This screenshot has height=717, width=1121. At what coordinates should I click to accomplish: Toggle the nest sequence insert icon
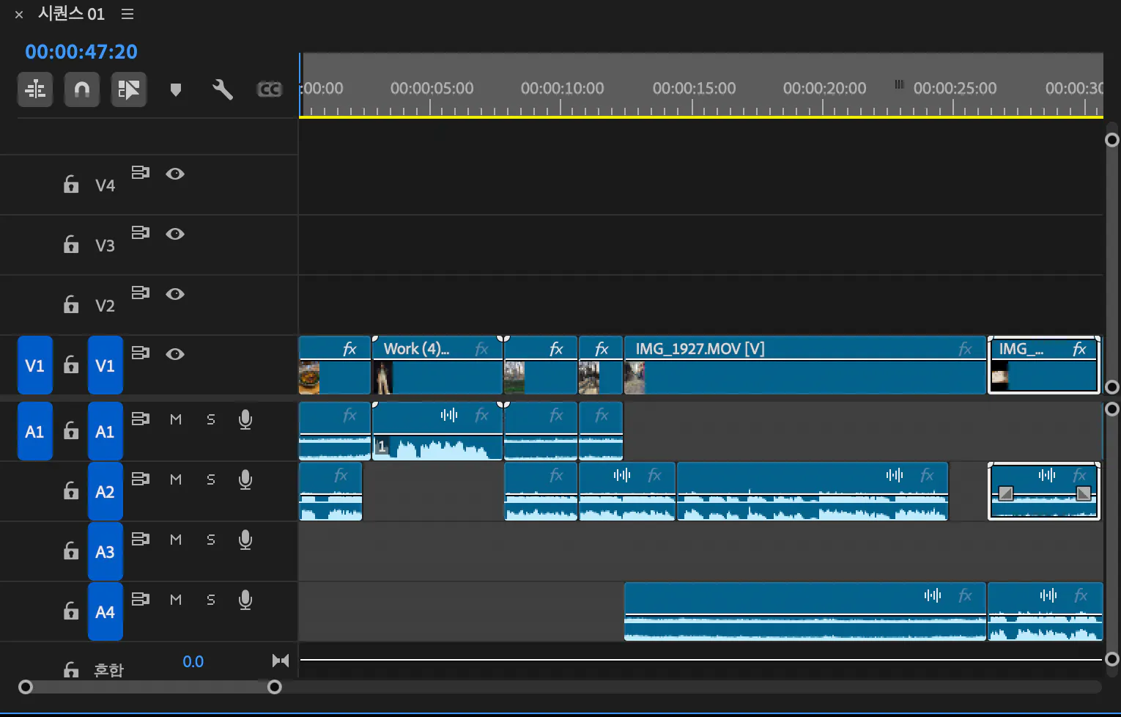[35, 89]
